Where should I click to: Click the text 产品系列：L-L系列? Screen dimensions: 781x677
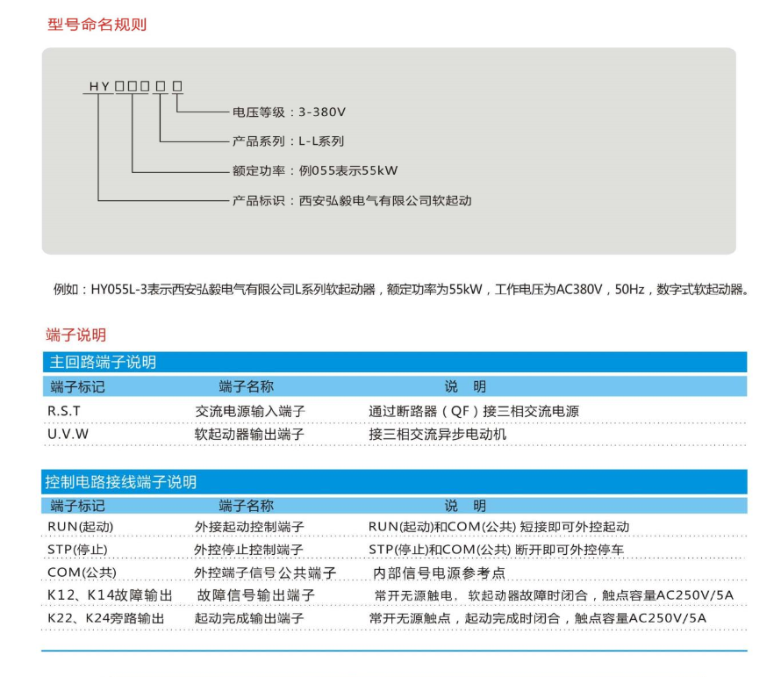tap(289, 141)
